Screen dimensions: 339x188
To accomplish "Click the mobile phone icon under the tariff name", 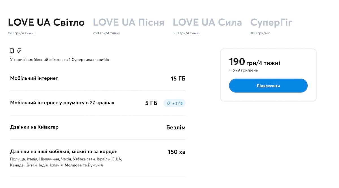I will click(12, 51).
